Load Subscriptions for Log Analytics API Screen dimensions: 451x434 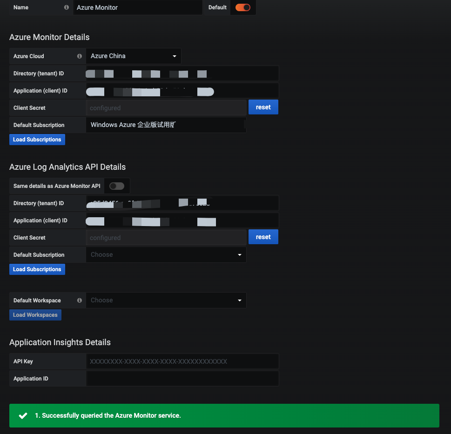pyautogui.click(x=37, y=269)
